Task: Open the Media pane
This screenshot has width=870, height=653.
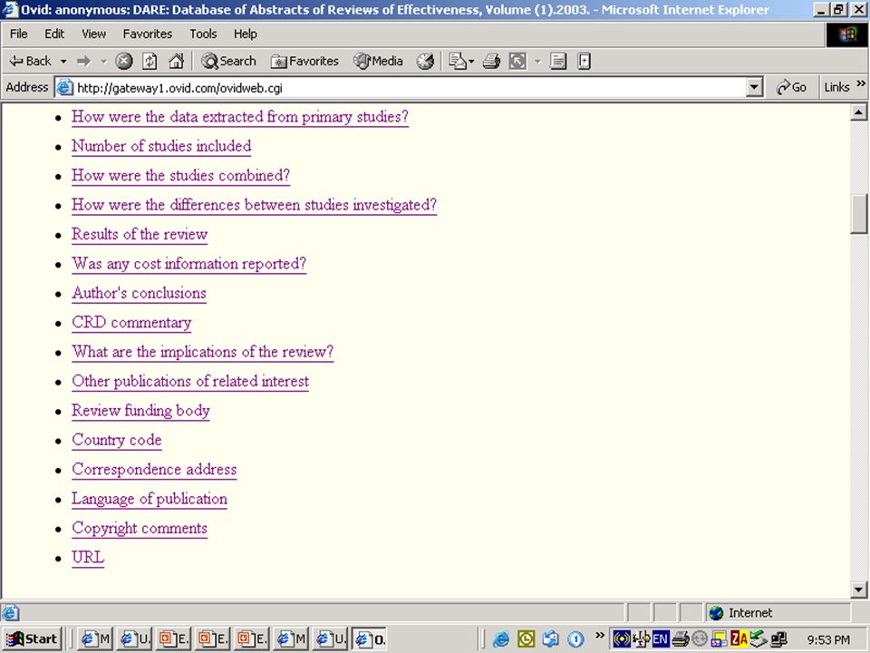Action: [379, 61]
